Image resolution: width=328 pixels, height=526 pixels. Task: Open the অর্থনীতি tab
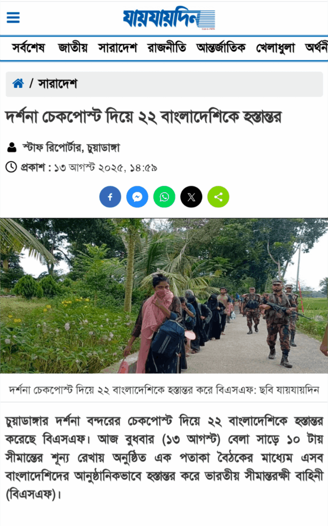click(x=316, y=48)
